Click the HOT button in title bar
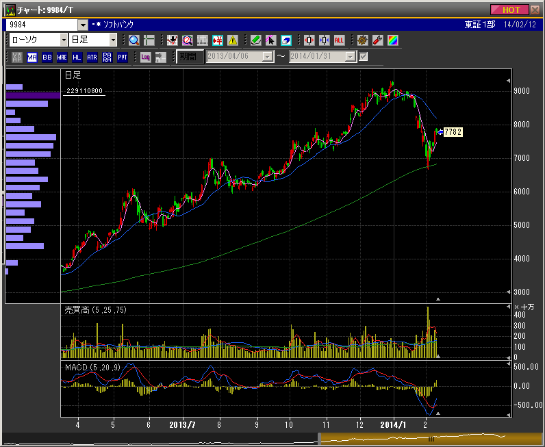This screenshot has height=447, width=545. [x=510, y=10]
